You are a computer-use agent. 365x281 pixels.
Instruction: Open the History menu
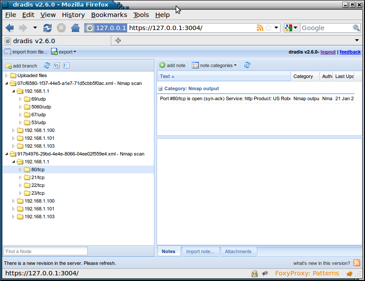coord(73,15)
